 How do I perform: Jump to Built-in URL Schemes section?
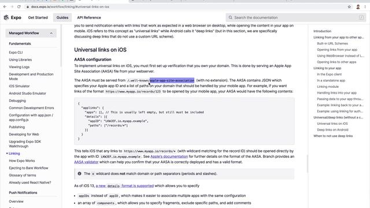332,43
